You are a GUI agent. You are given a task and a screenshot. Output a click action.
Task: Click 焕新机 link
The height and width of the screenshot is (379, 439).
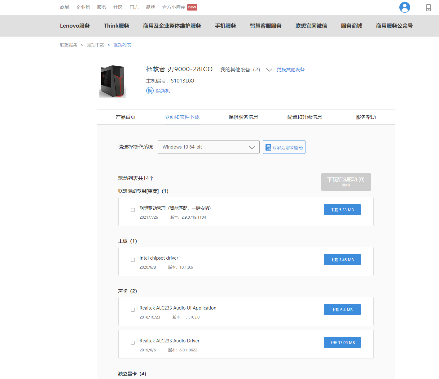click(x=163, y=91)
